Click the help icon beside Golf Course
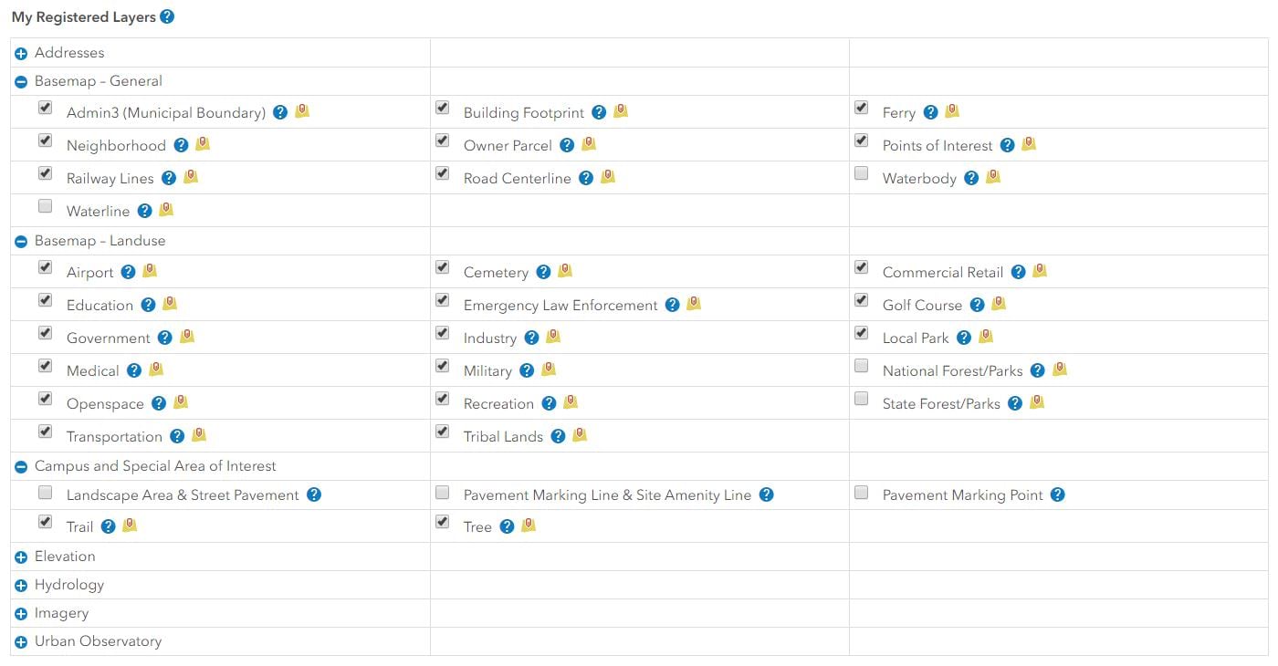Image resolution: width=1278 pixels, height=666 pixels. tap(978, 305)
